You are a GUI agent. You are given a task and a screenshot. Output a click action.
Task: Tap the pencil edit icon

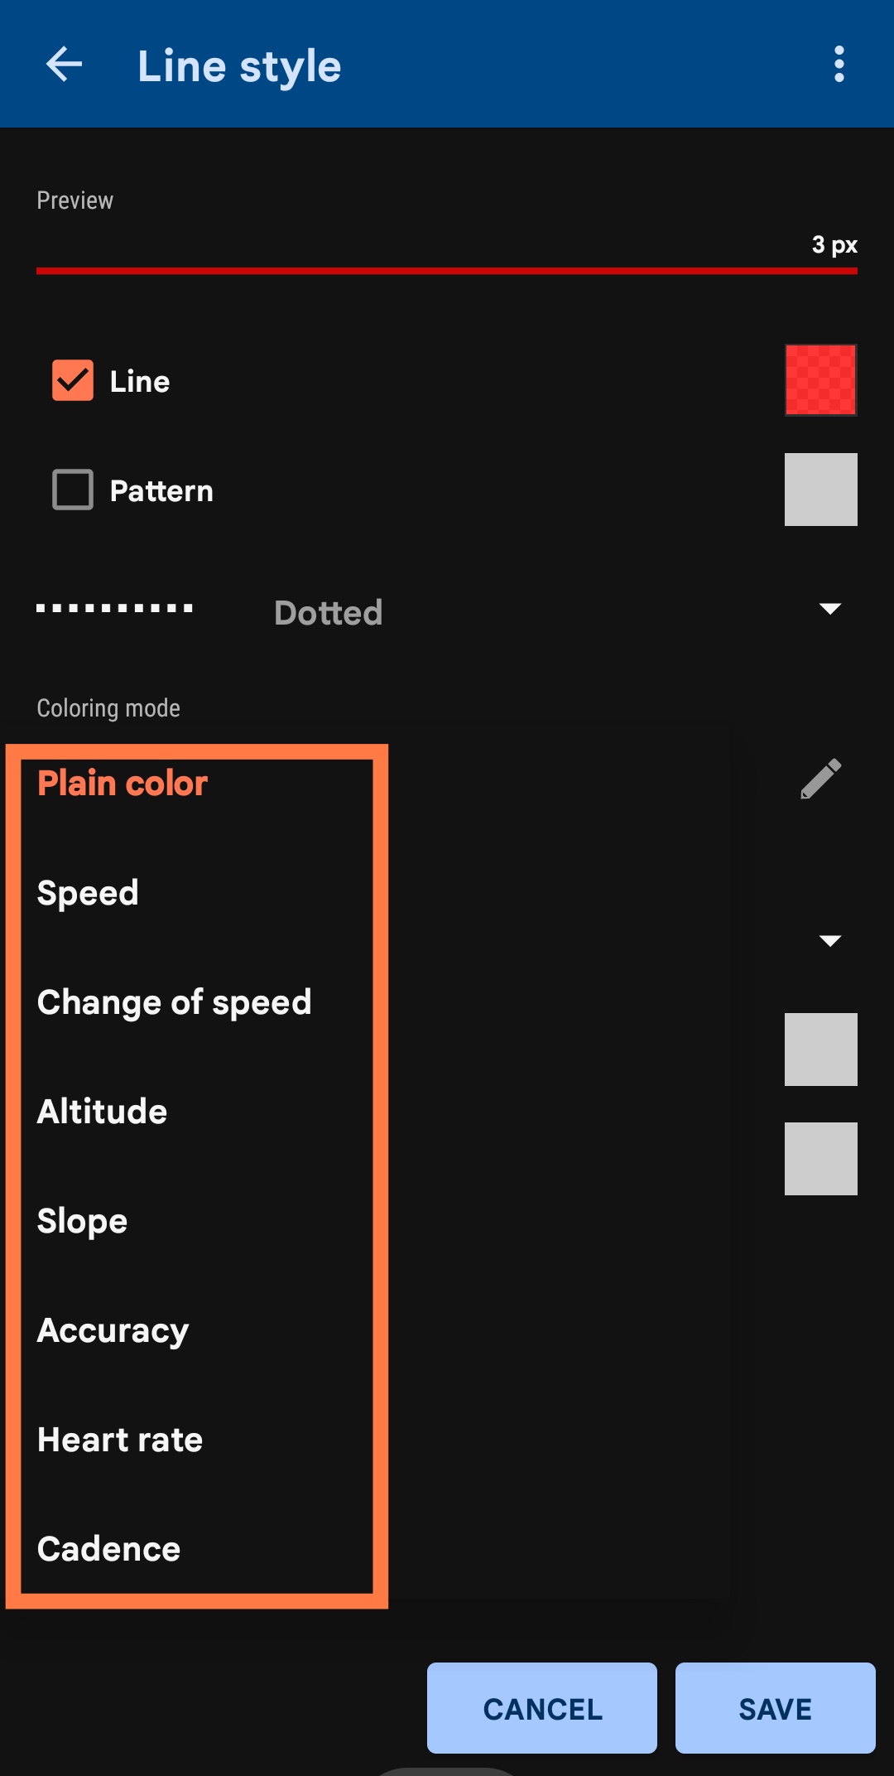820,779
